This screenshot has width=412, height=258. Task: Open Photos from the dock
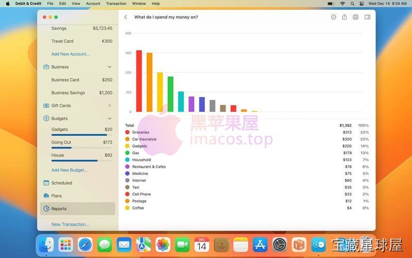(x=163, y=245)
